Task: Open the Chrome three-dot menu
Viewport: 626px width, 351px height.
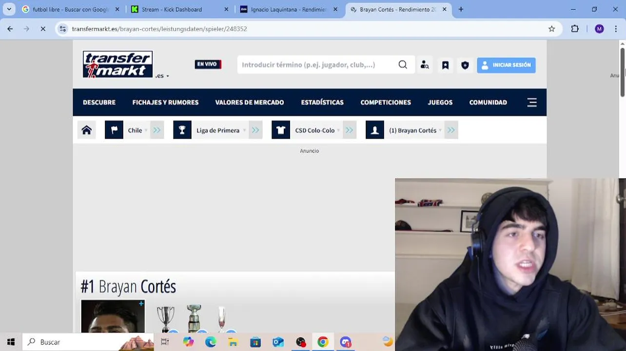Action: pos(616,29)
